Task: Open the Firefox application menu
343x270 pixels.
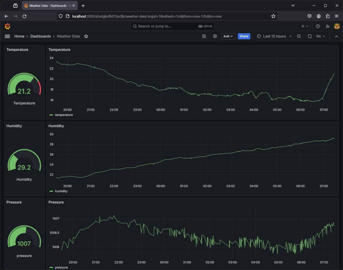Action: click(337, 16)
